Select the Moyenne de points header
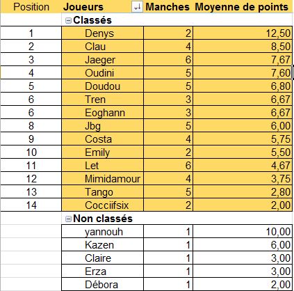The height and width of the screenshot is (291, 294). [242, 7]
